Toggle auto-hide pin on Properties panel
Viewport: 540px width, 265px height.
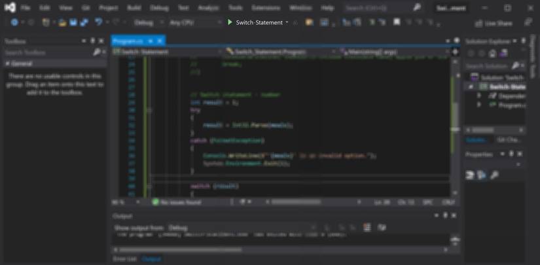point(512,154)
